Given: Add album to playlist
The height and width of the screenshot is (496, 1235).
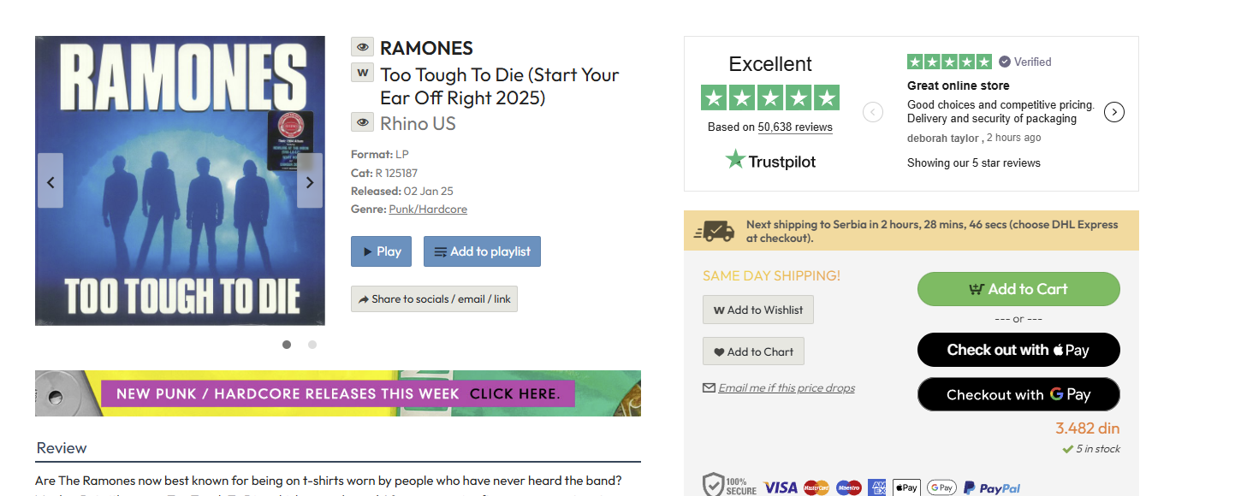Looking at the screenshot, I should [x=482, y=251].
